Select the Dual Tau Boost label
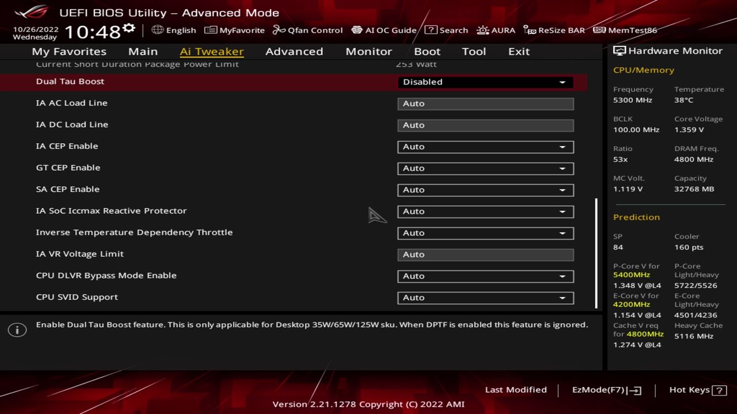Viewport: 737px width, 414px height. 70,81
